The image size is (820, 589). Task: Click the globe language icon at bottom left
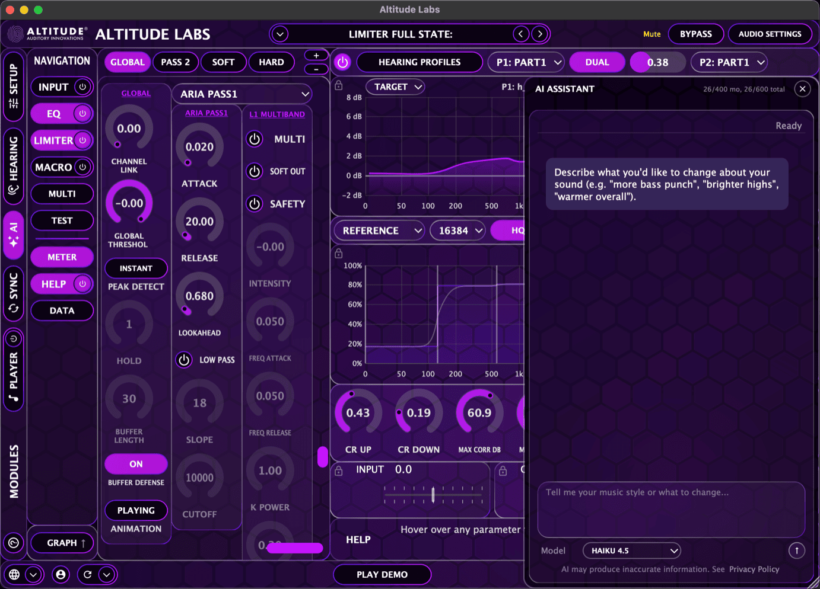coord(15,574)
